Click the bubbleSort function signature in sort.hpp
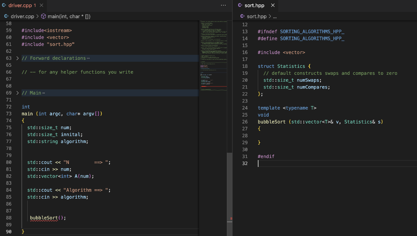The height and width of the screenshot is (236, 417). (x=320, y=122)
